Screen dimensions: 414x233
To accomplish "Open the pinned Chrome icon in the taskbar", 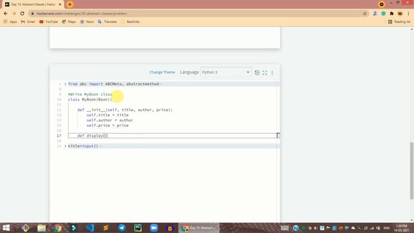I will [58, 228].
